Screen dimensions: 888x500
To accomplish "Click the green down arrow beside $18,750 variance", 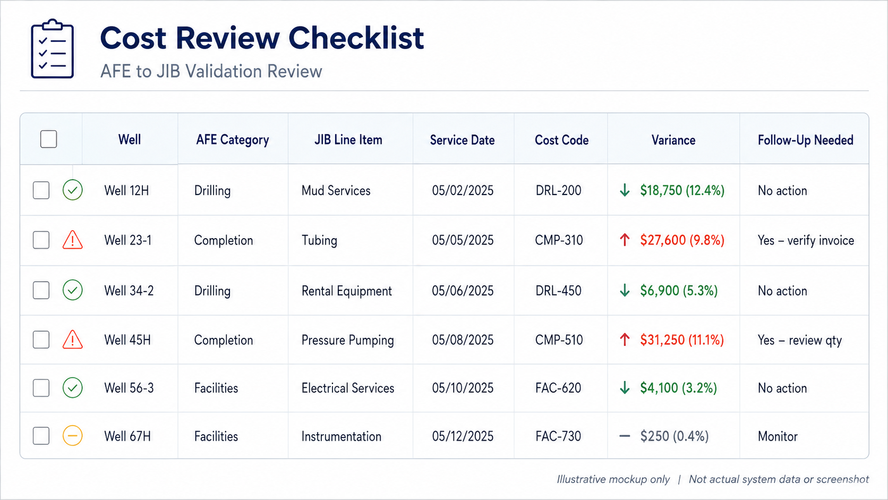I will 625,190.
